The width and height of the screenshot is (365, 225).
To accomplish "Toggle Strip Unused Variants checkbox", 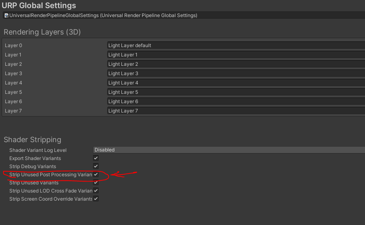I will pos(96,182).
